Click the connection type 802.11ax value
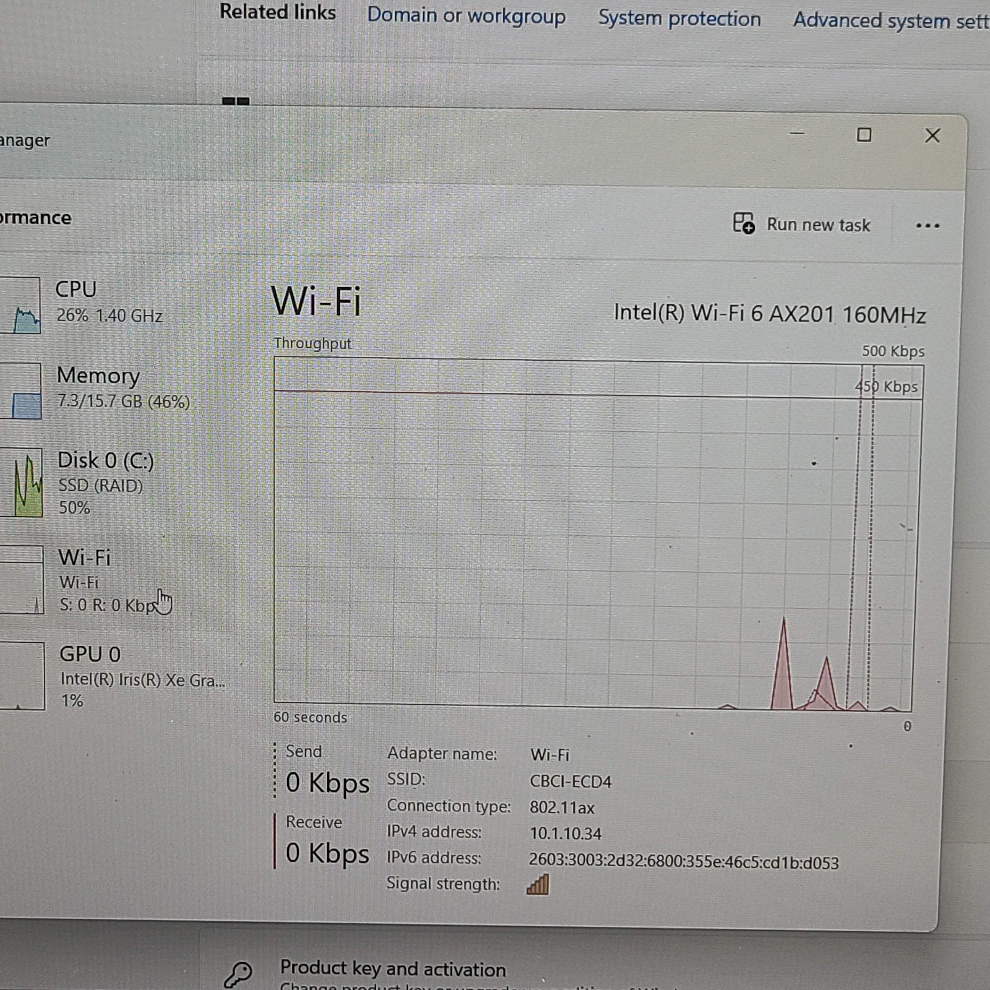990x990 pixels. tap(562, 807)
